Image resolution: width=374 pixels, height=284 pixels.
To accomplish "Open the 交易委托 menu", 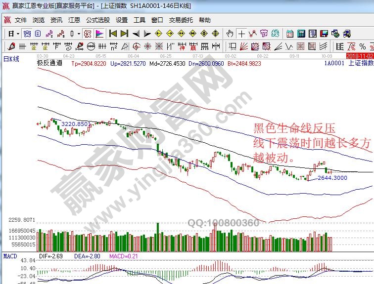I will coord(181,20).
